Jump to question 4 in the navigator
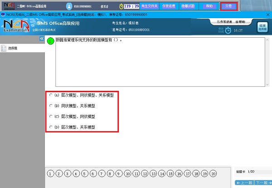Image resolution: width=272 pixels, height=188 pixels. [x=76, y=173]
